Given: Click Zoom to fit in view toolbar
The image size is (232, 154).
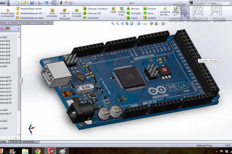Looking at the screenshot, I should pos(113,24).
